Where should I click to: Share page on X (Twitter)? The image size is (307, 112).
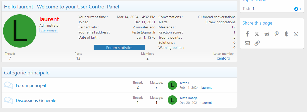tap(257, 34)
